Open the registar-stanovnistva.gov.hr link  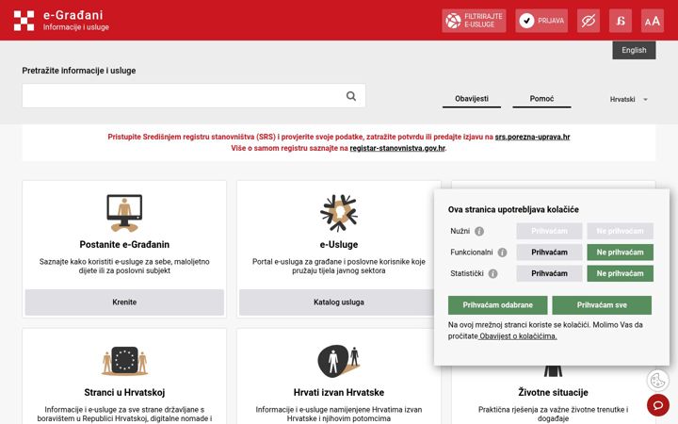pos(397,148)
